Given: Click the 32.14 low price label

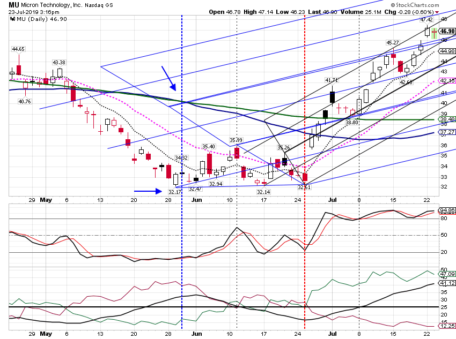Looking at the screenshot, I should click(x=263, y=192).
